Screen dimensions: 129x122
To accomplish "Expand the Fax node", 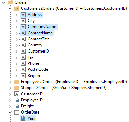I will [17, 58].
